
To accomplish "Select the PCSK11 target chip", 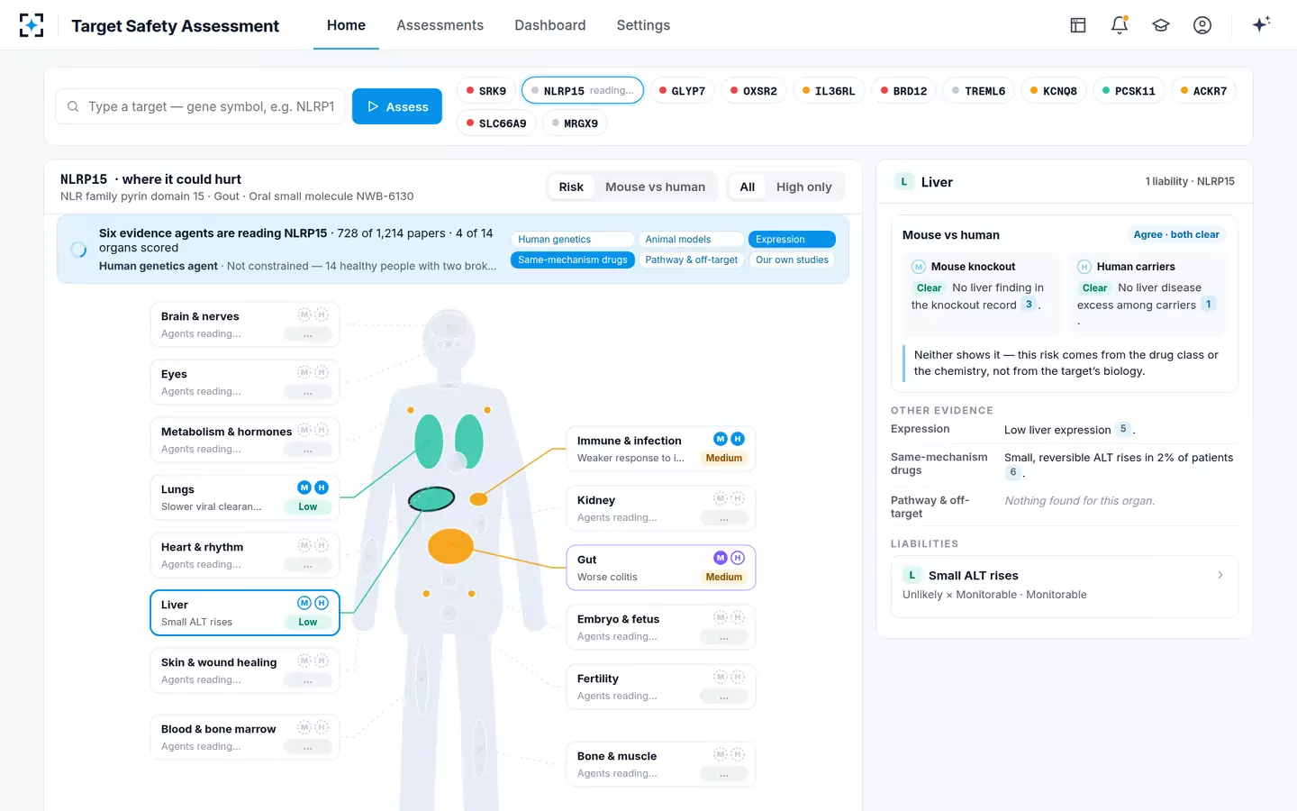I will (x=1129, y=91).
